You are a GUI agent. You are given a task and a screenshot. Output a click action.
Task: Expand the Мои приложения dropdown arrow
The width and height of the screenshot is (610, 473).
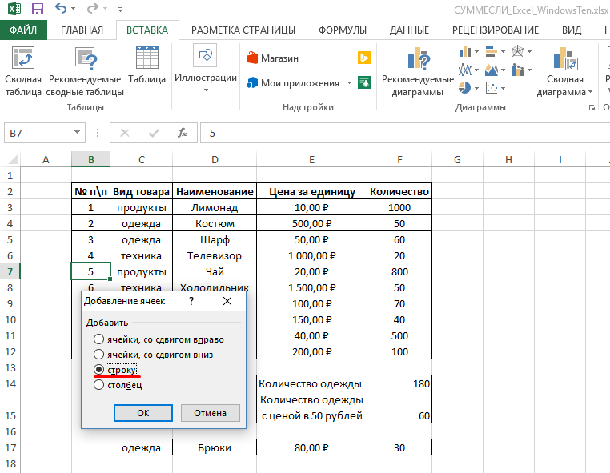[x=348, y=83]
